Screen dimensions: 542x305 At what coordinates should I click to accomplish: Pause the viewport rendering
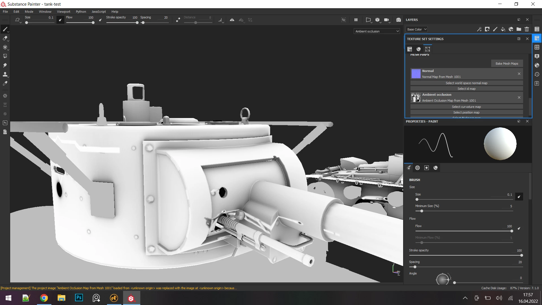[356, 20]
